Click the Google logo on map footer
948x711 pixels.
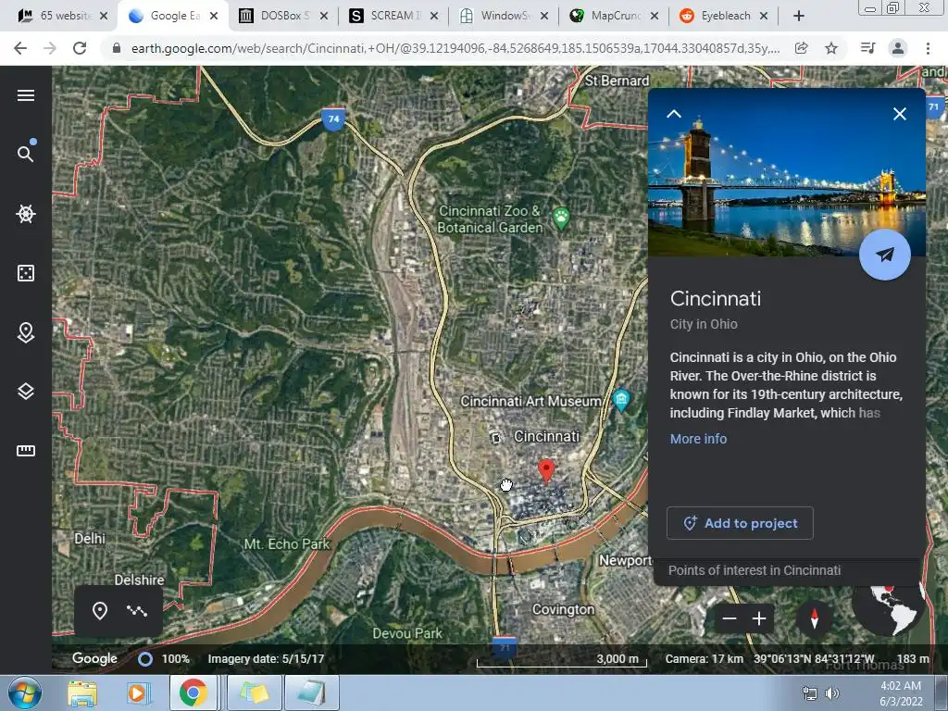[94, 658]
